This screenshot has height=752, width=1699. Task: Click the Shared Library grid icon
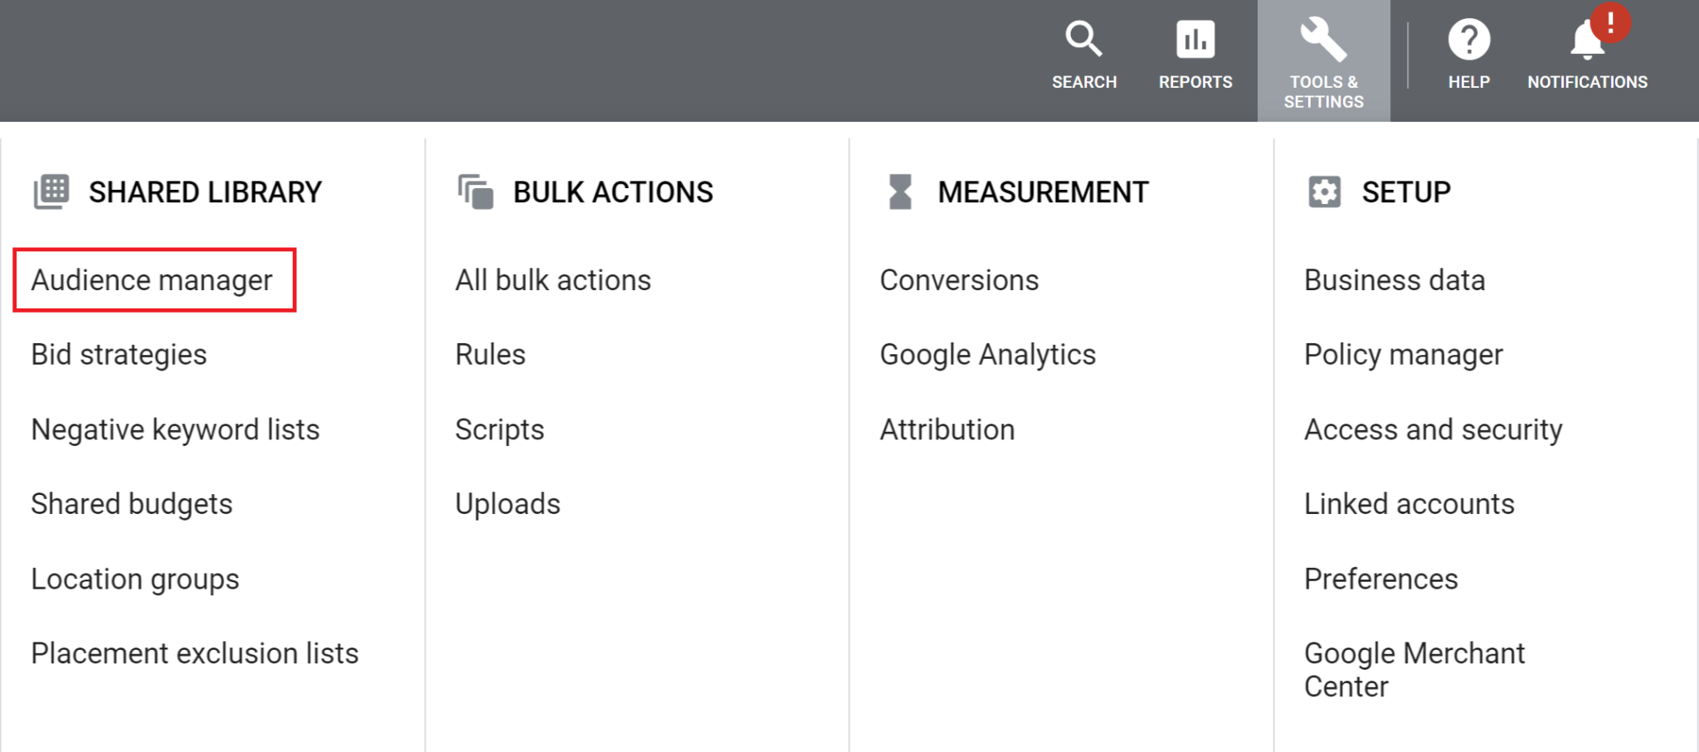click(x=50, y=192)
